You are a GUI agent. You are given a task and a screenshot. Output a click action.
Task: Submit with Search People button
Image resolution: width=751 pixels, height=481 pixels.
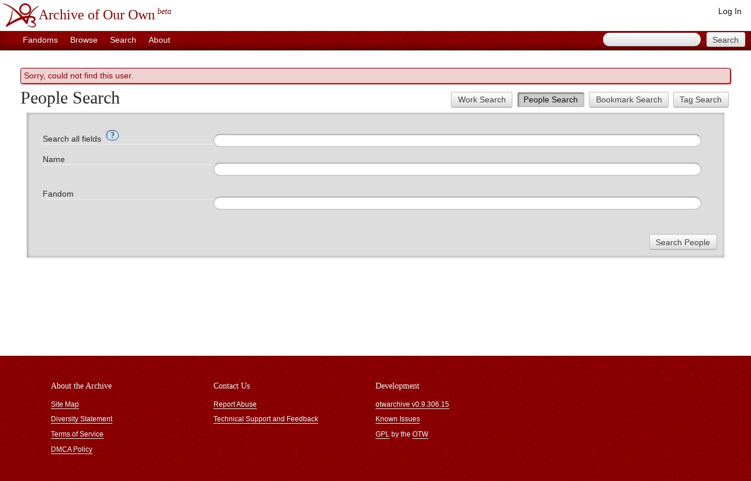point(683,242)
